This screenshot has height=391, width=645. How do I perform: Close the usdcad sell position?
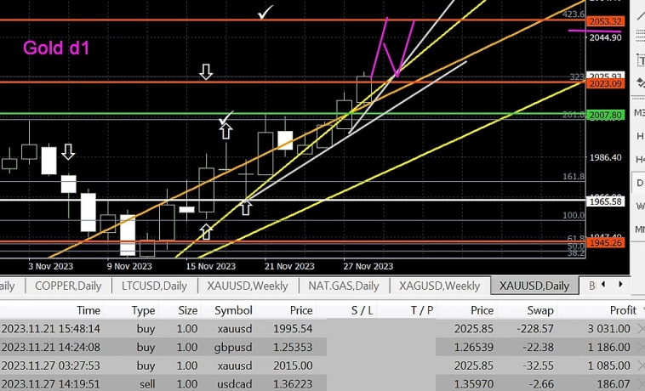(640, 385)
